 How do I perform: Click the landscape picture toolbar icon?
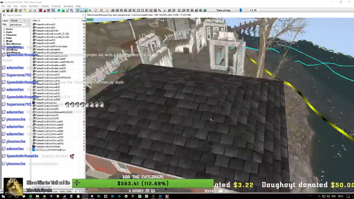63,10
